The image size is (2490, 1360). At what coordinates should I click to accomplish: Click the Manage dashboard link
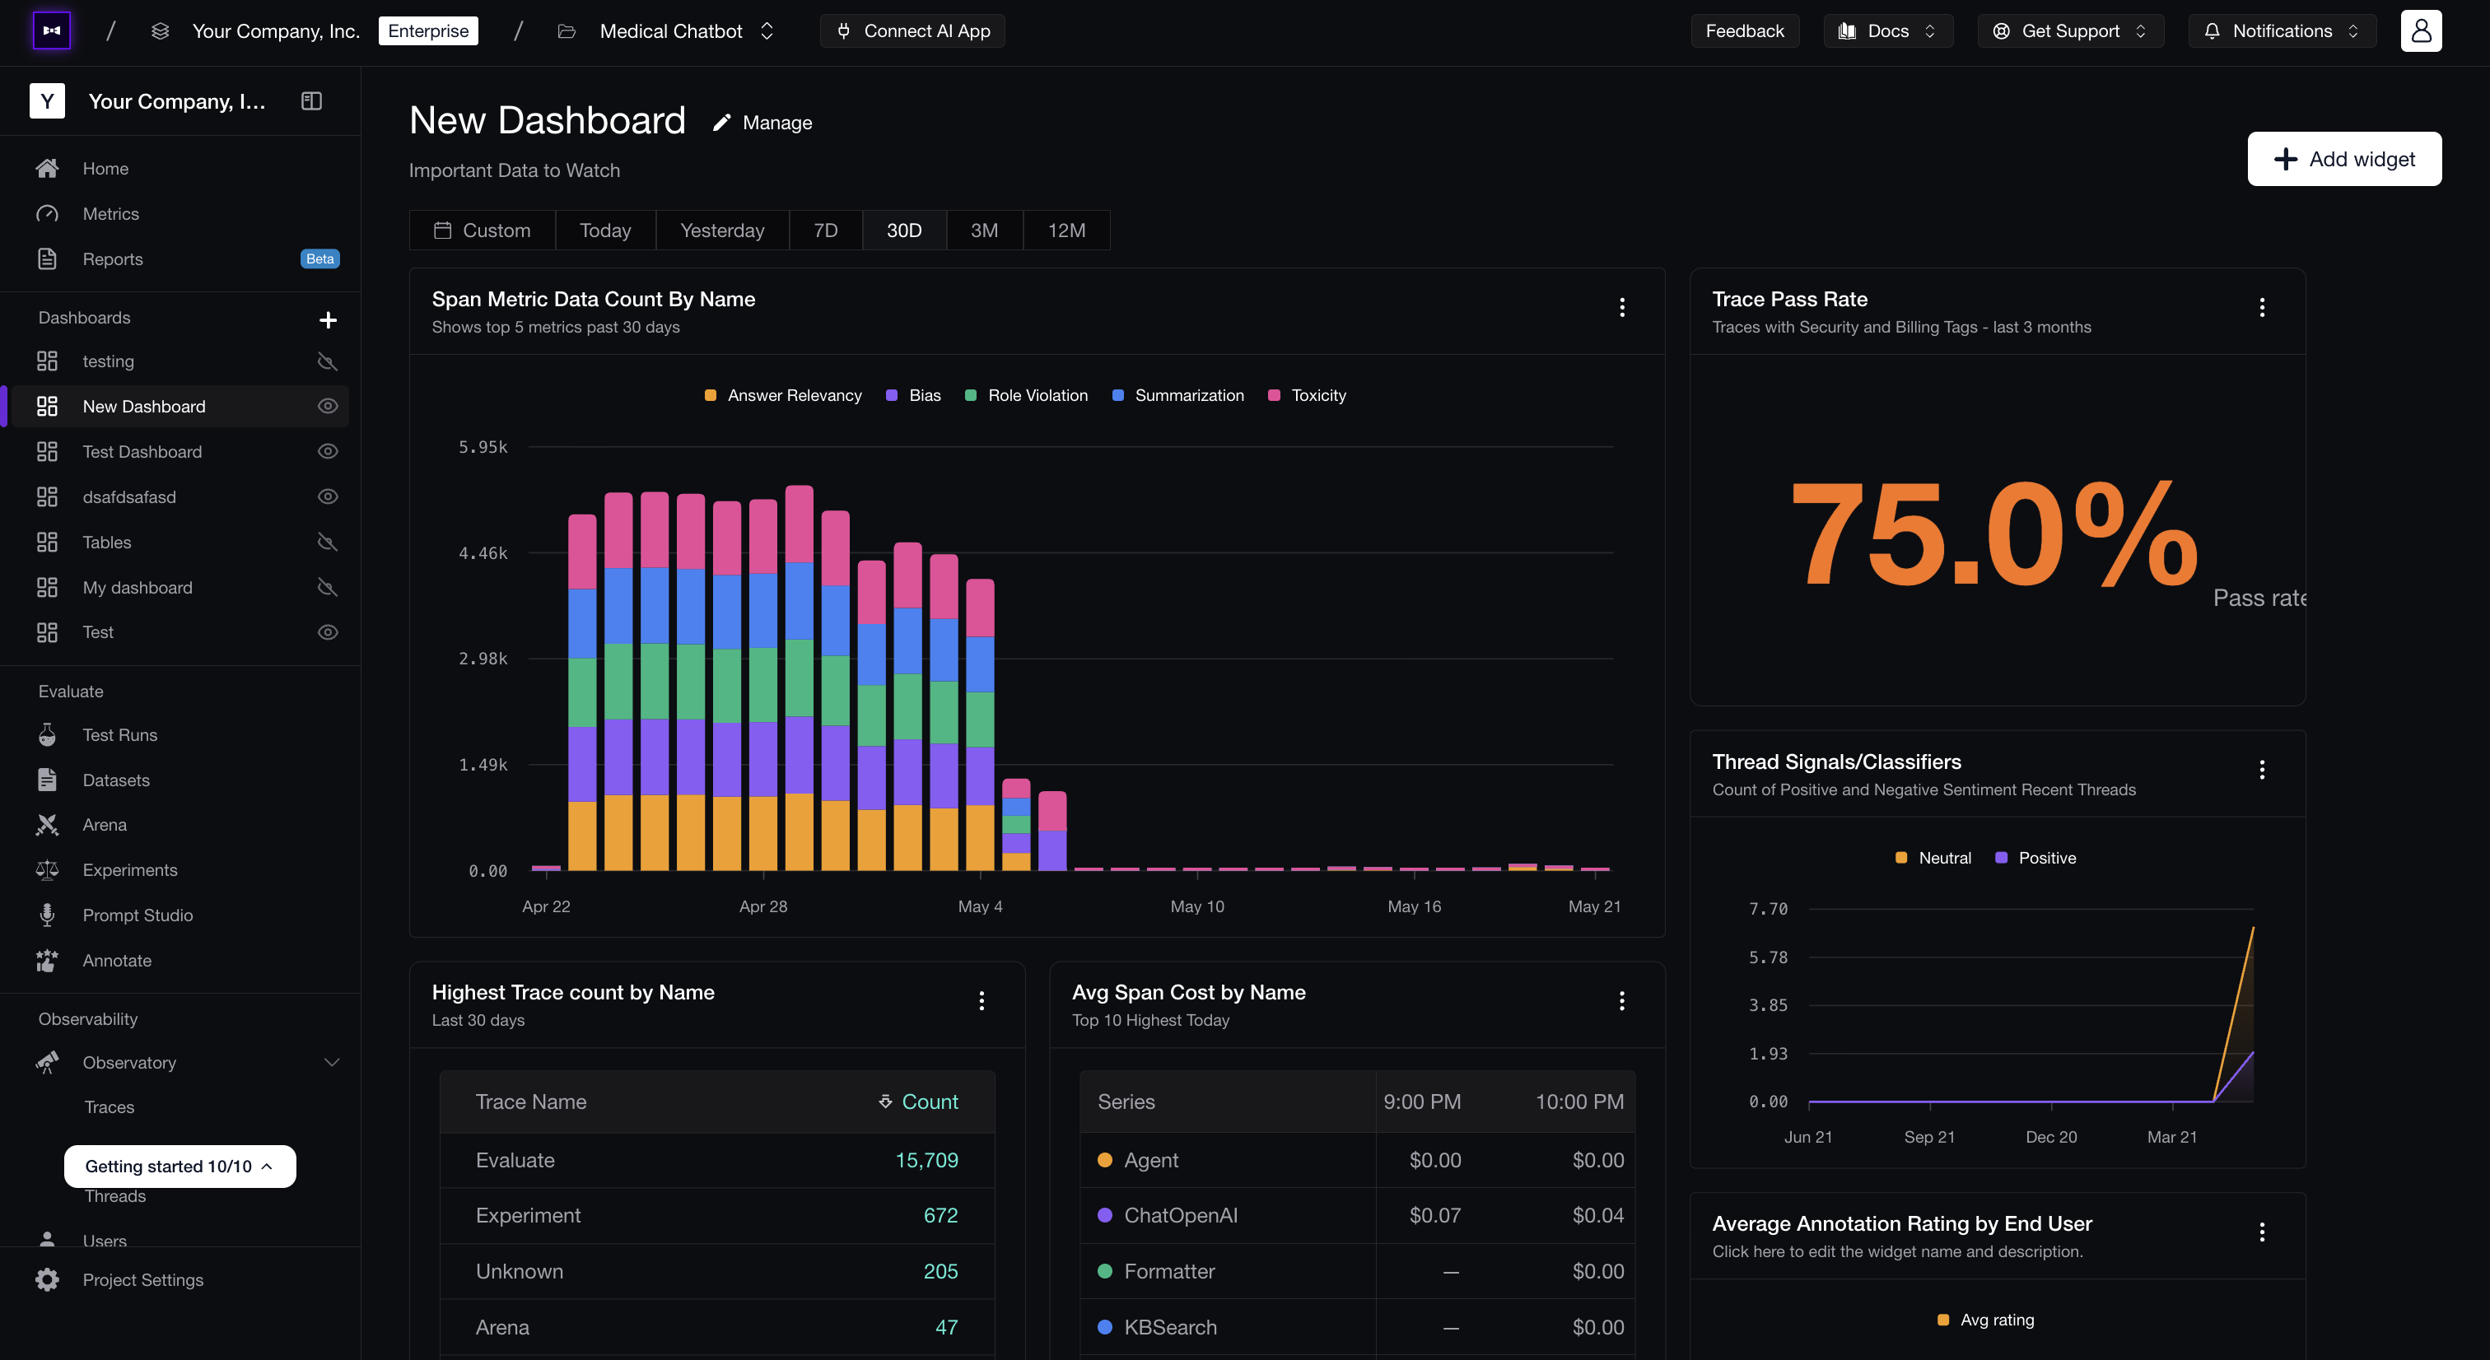pos(762,123)
